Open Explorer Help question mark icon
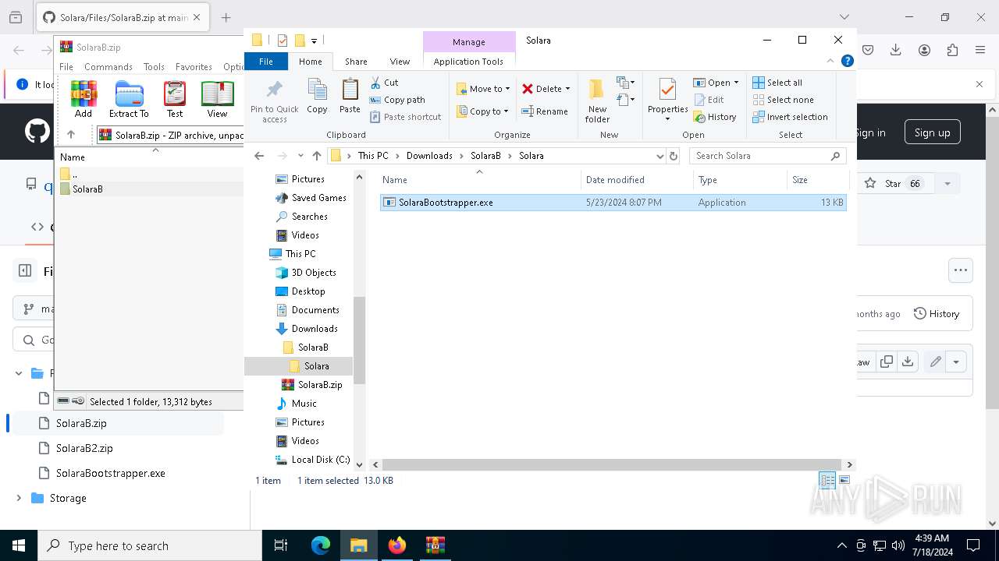999x561 pixels. tap(848, 61)
